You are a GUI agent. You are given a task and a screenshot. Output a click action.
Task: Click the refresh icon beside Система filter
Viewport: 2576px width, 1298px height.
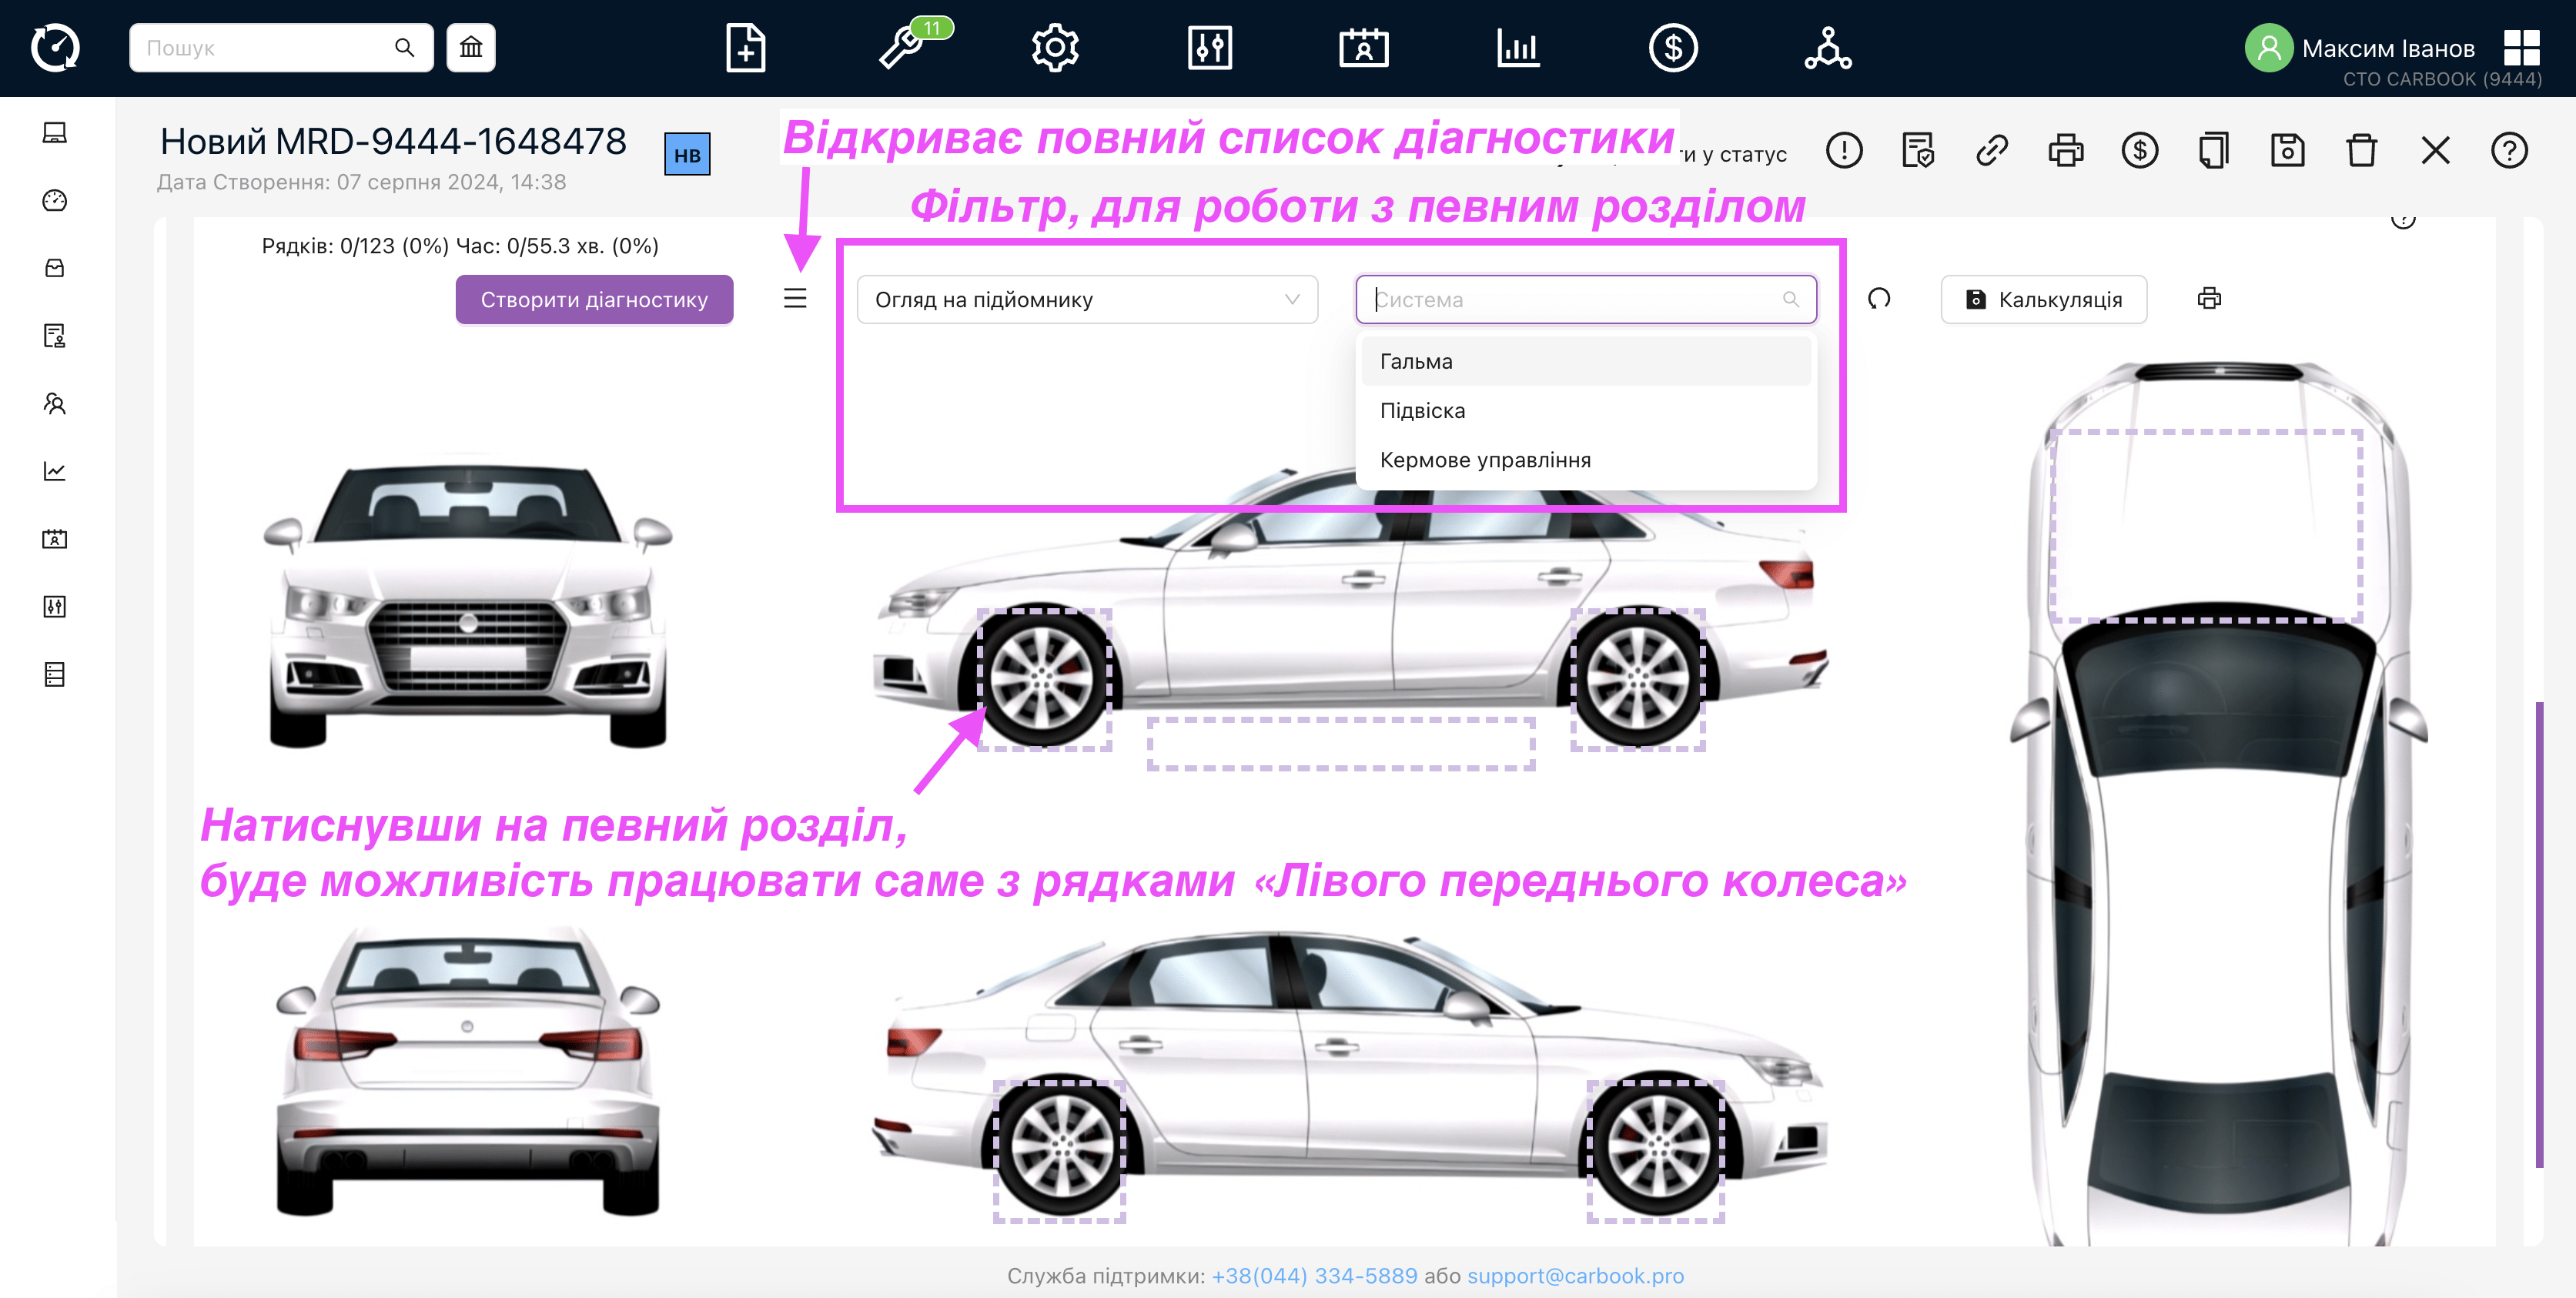[x=1879, y=298]
